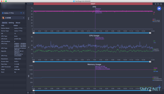Click the blue plus icon near Memory chart

pyautogui.click(x=159, y=86)
